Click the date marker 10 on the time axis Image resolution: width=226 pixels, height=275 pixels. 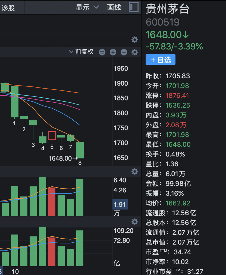(x=15, y=271)
